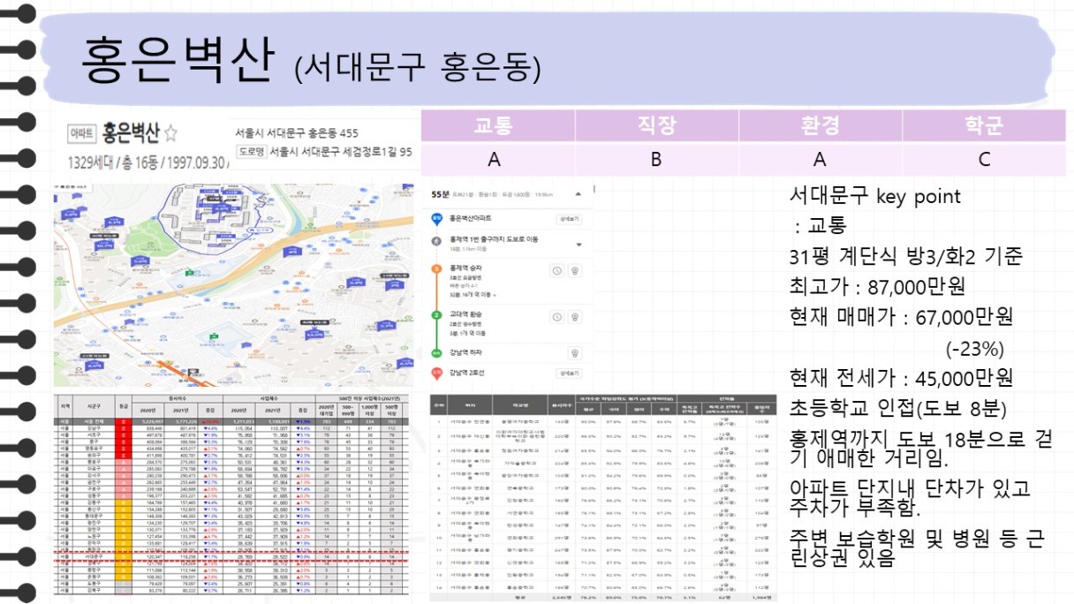Click the 환경 column header
1074x604 pixels.
coord(820,125)
